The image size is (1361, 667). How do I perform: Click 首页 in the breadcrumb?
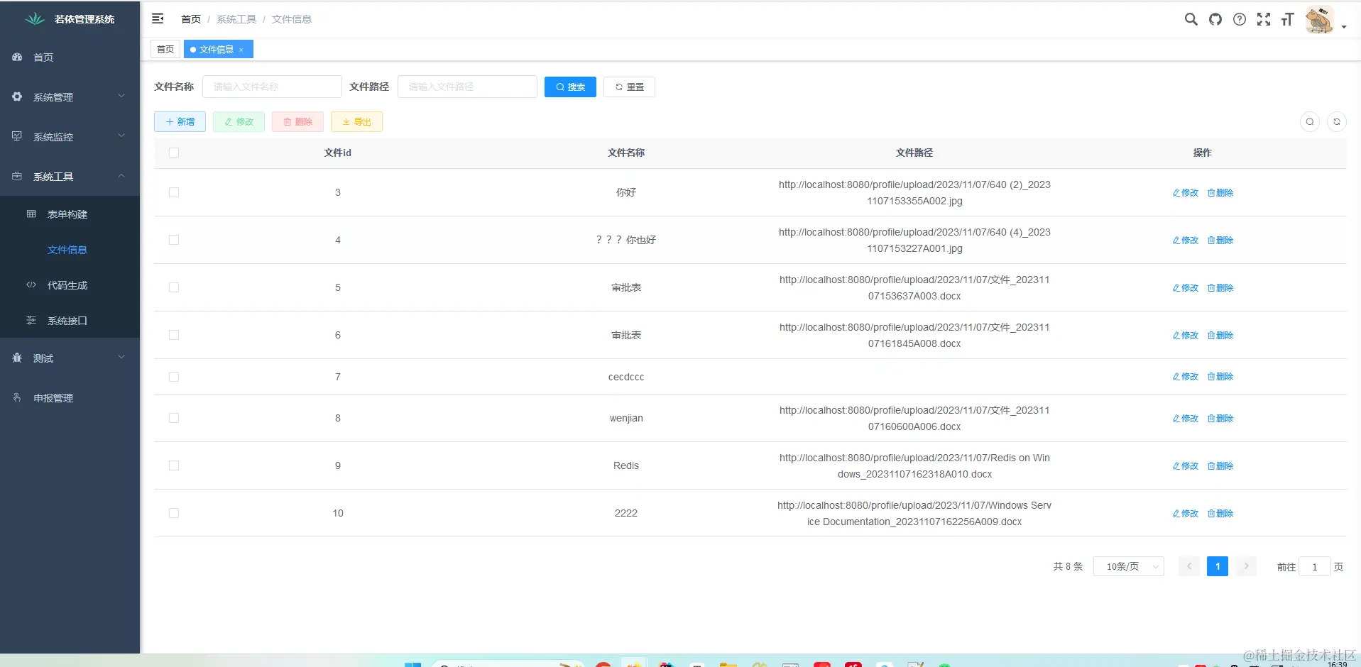coord(191,19)
